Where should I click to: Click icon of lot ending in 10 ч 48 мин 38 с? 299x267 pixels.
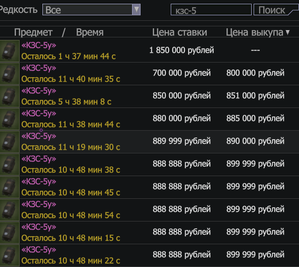[x=9, y=164]
